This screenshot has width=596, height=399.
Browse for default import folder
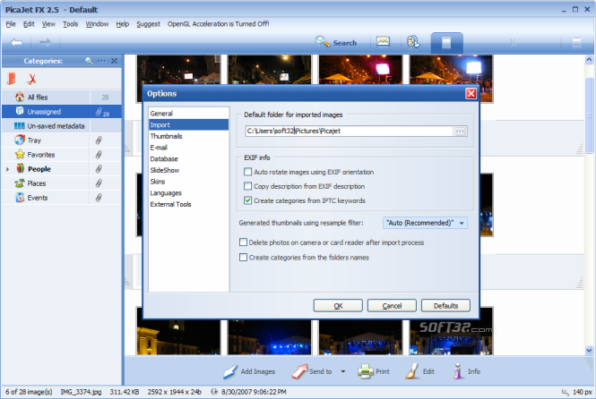point(460,131)
